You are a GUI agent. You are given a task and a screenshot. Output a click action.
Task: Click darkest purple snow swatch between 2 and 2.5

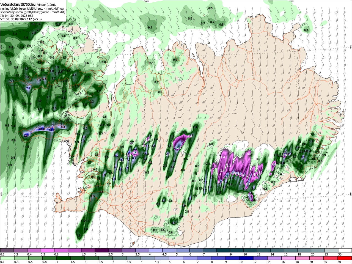click(x=101, y=251)
